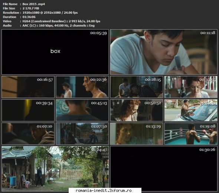Screen dimensions: 219x193
Task: Click the 'Video' label
Action: click(7, 21)
